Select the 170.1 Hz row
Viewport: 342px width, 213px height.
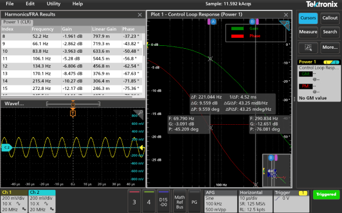click(x=72, y=74)
